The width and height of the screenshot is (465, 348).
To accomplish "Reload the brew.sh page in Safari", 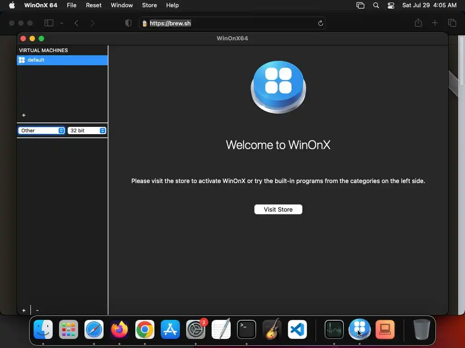I will click(x=320, y=23).
